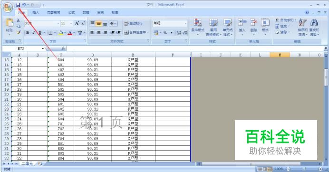Click the Office button
The height and width of the screenshot is (172, 329).
(x=8, y=7)
